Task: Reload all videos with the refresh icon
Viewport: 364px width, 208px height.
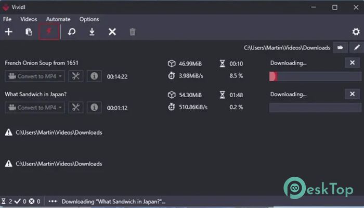Action: click(x=72, y=32)
